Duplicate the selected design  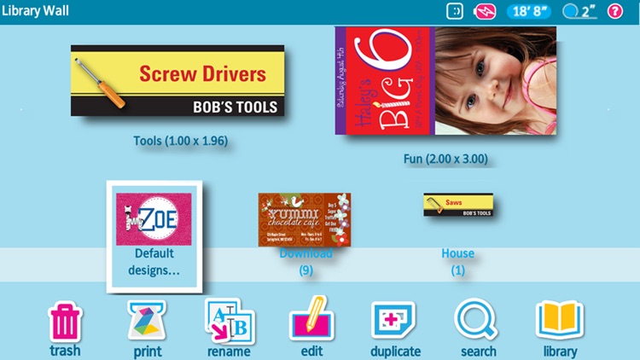point(393,321)
